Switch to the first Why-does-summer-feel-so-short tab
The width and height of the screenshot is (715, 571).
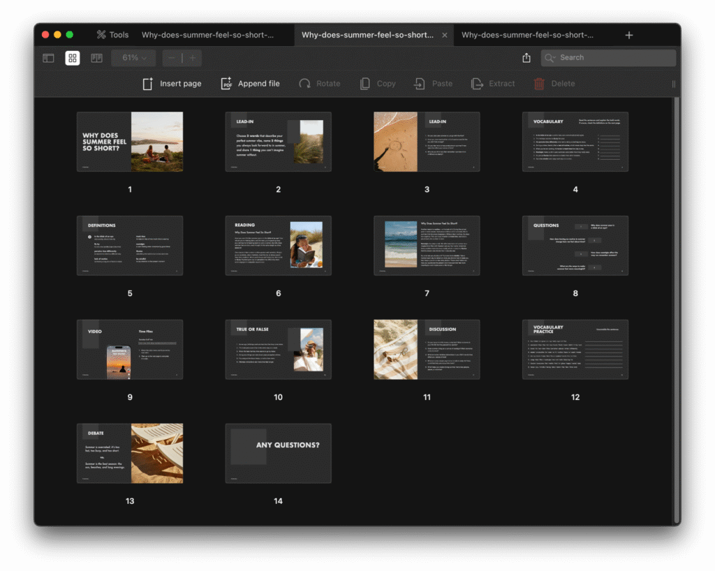(207, 35)
